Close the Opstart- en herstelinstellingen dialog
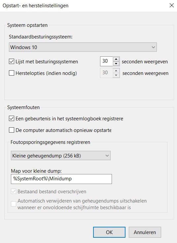 172,5
